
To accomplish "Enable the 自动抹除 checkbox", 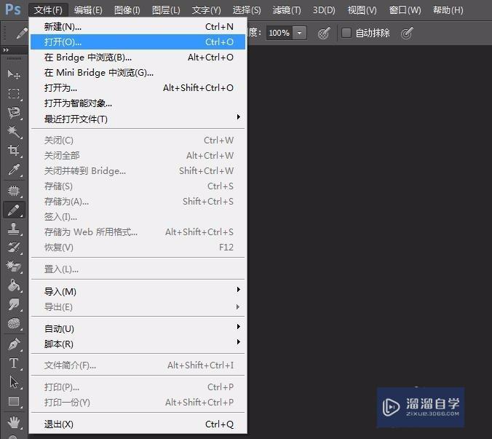I will 346,33.
